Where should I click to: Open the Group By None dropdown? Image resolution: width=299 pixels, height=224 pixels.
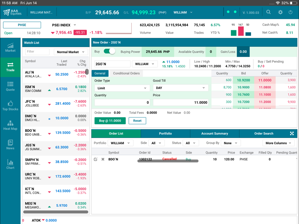231,143
